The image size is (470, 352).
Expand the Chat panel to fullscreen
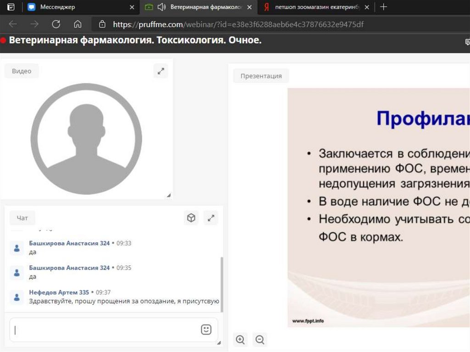coord(211,218)
